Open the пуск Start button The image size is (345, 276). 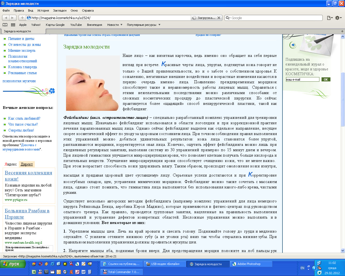(13, 264)
